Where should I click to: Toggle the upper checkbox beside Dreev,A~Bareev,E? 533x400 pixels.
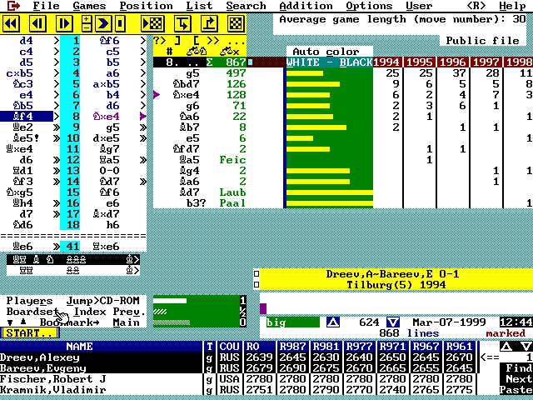click(x=257, y=274)
